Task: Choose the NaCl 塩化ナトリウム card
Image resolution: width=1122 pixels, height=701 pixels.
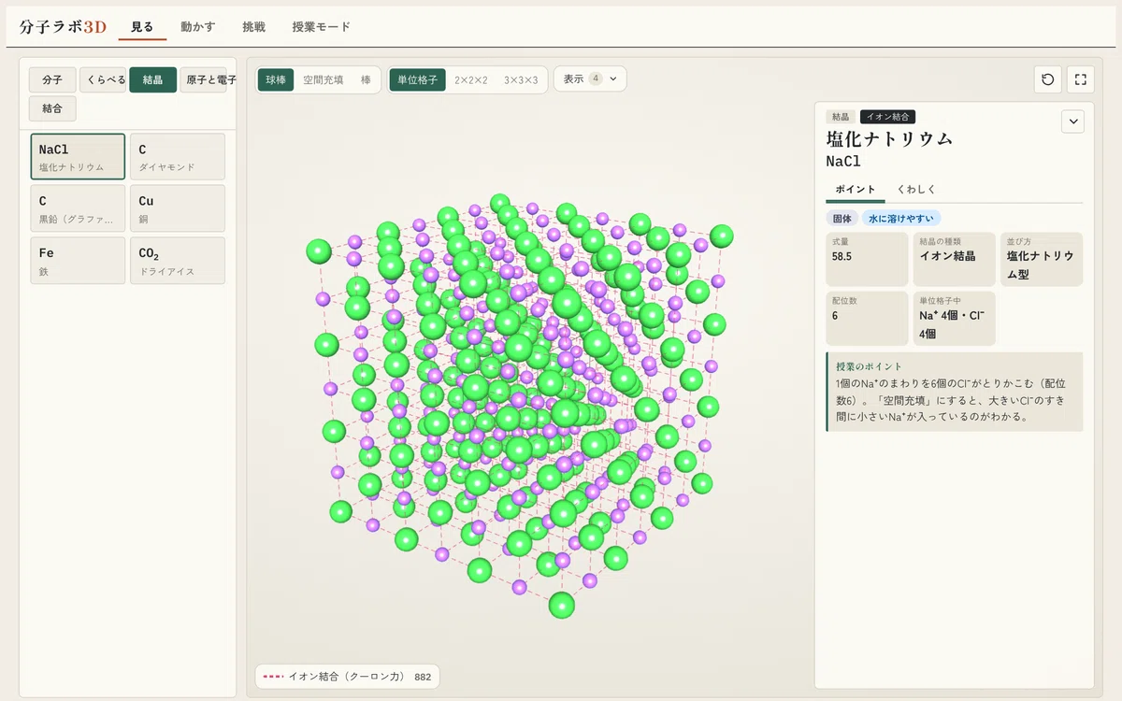Action: 78,156
